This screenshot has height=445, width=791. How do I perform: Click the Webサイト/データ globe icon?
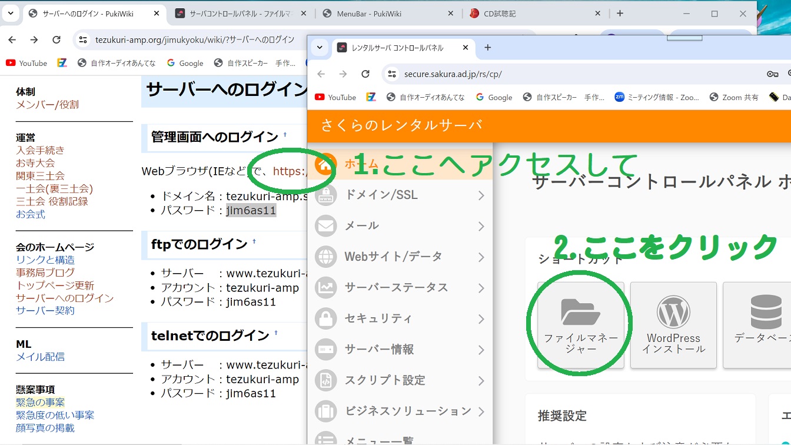coord(325,257)
